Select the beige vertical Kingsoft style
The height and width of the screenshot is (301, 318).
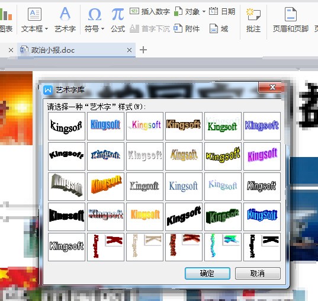pos(144,247)
